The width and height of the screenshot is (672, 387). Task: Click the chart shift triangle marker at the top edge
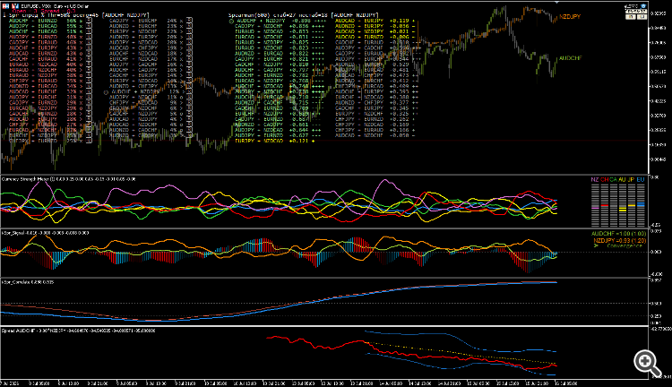coord(556,3)
